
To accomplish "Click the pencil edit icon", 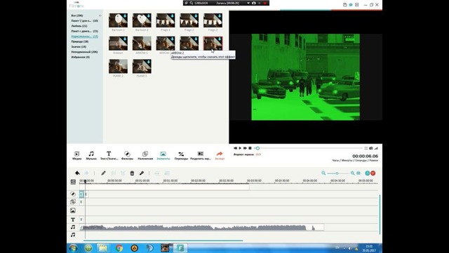I will pos(103,173).
